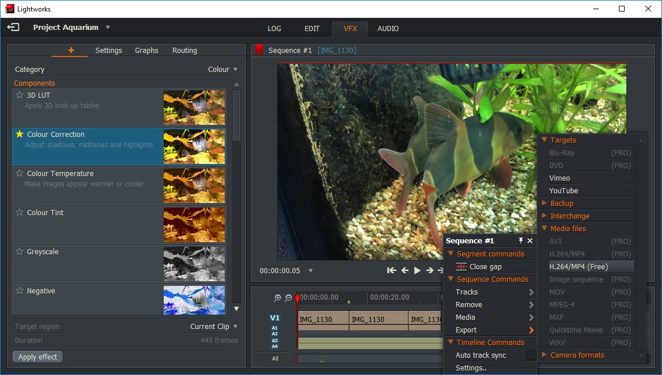Click the Apply effect button
Screen dimensions: 662x375
[37, 357]
